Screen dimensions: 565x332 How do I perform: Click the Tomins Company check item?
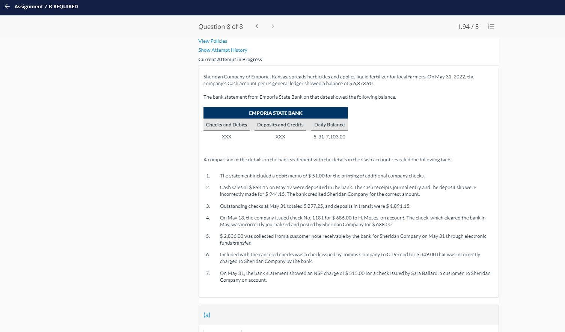350,258
